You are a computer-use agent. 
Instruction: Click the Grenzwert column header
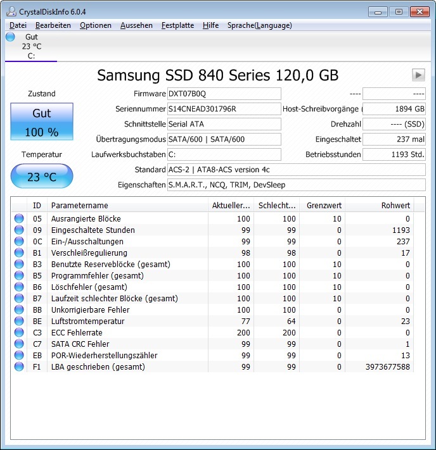pyautogui.click(x=322, y=205)
